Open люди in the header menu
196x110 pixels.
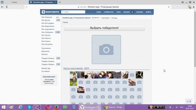click(x=99, y=12)
